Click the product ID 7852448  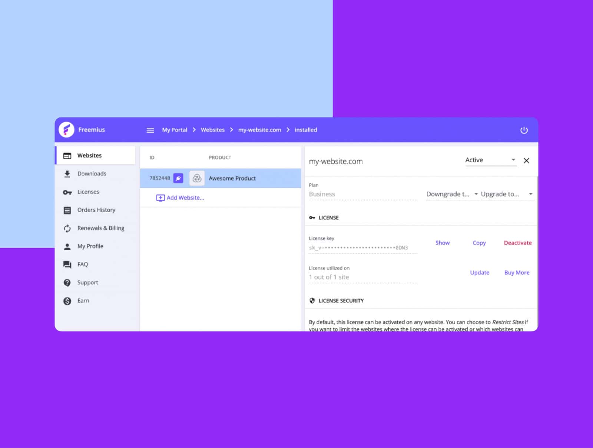click(160, 178)
